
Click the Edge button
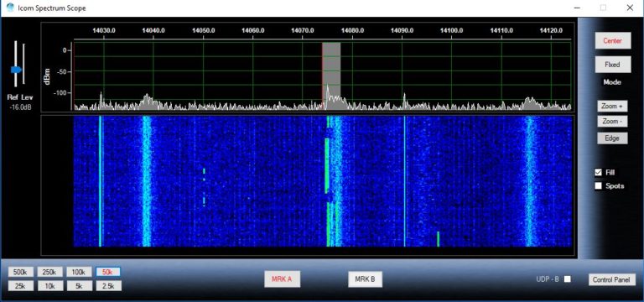click(612, 138)
